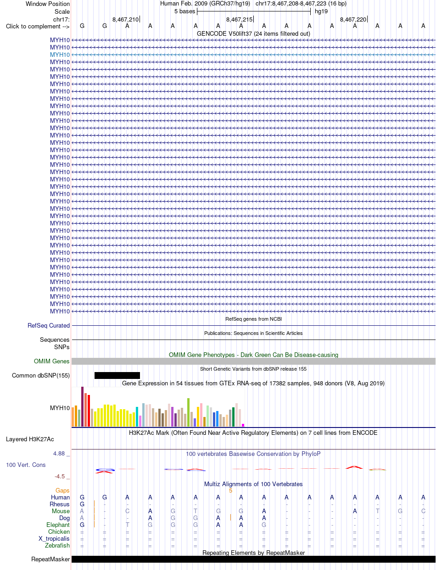Click the gray OMIM Genes item bar

pyautogui.click(x=253, y=362)
